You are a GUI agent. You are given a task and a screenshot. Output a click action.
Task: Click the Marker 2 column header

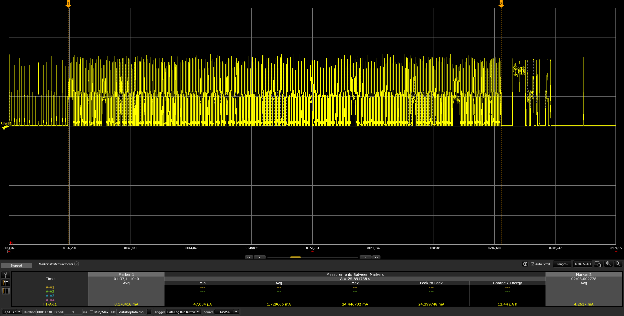click(x=584, y=275)
